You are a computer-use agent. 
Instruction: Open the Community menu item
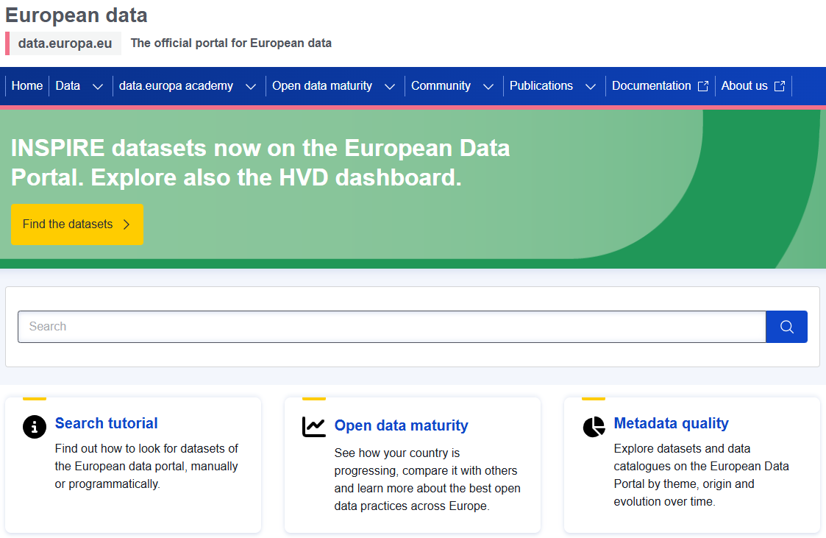tap(441, 86)
